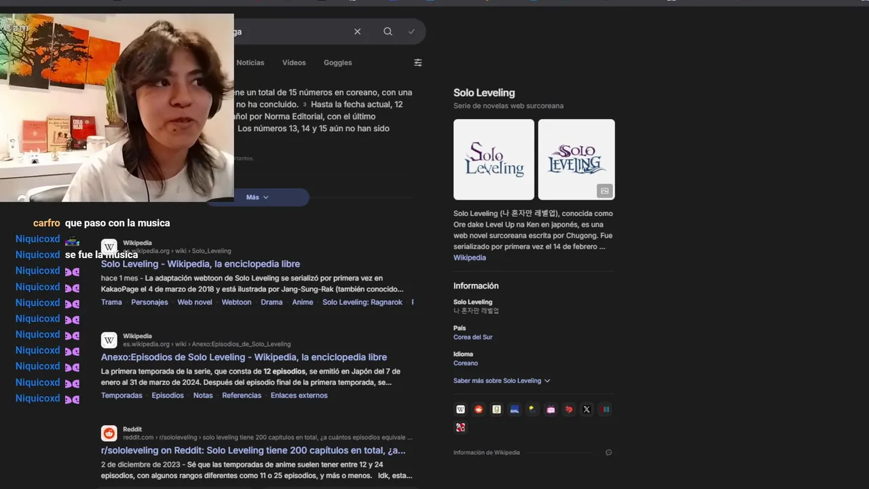Click the 'Corea del Sur' country link
869x489 pixels.
point(473,337)
